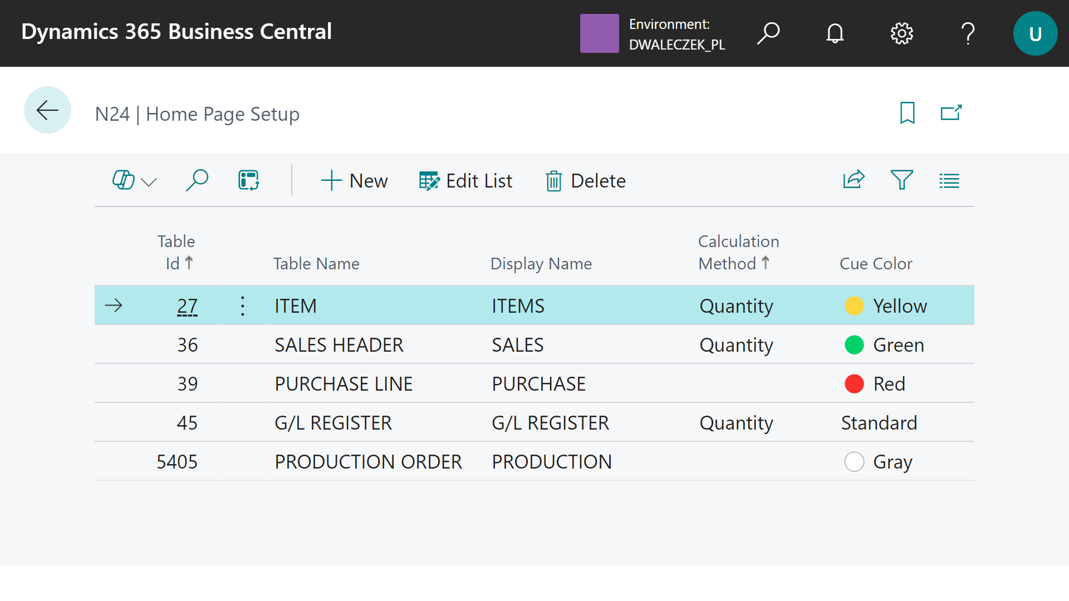
Task: Click the Red color label text
Action: pyautogui.click(x=889, y=383)
